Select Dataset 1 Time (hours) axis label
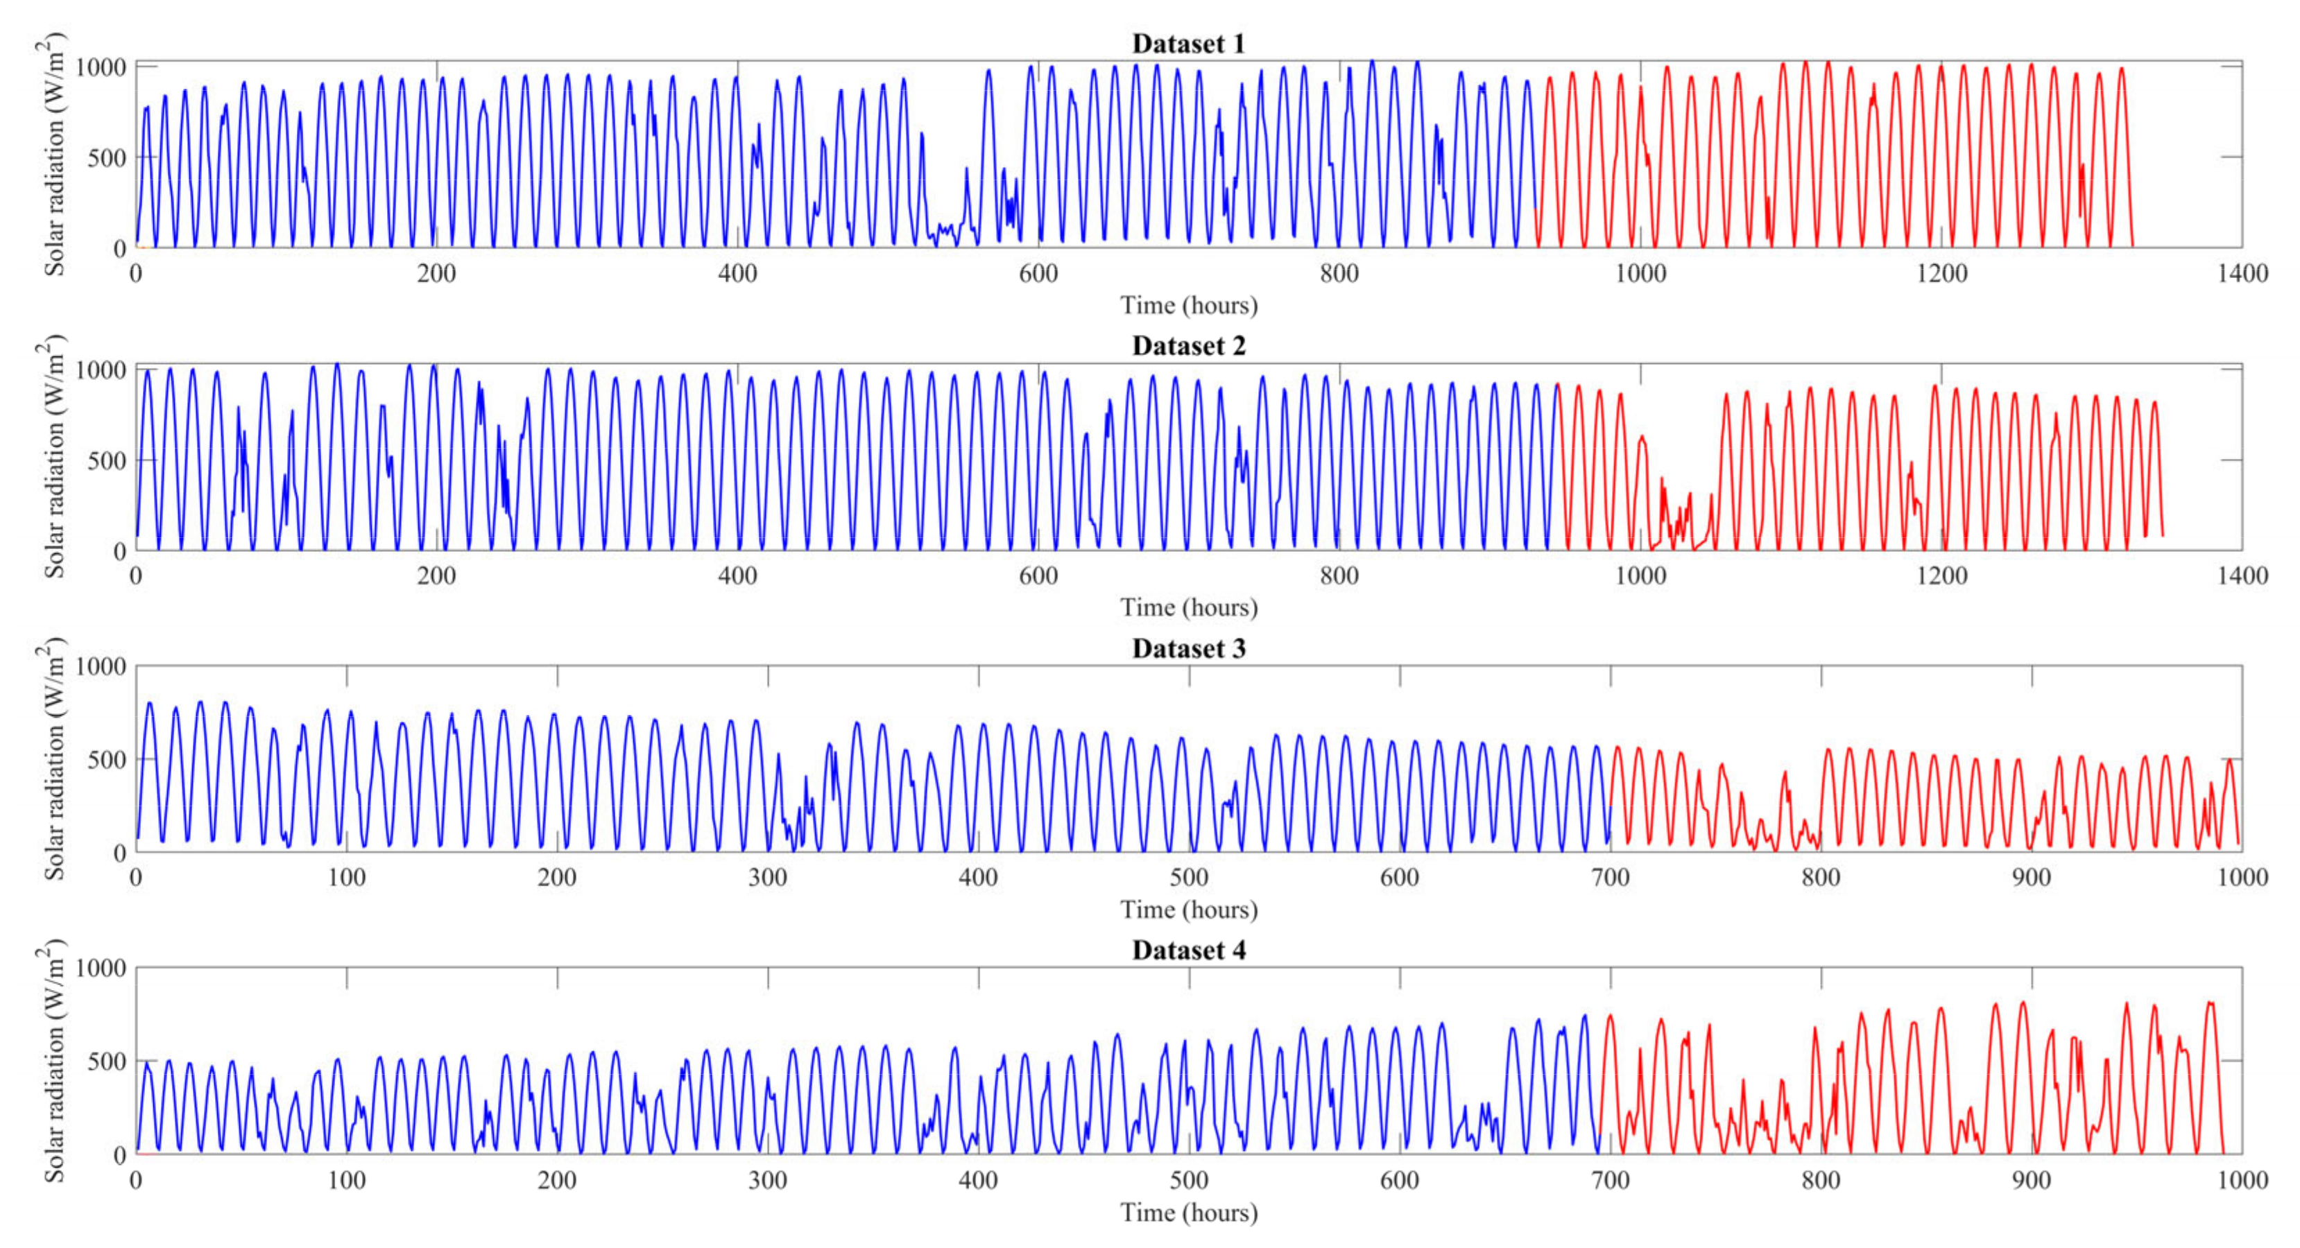This screenshot has width=2300, height=1248. tap(1188, 305)
